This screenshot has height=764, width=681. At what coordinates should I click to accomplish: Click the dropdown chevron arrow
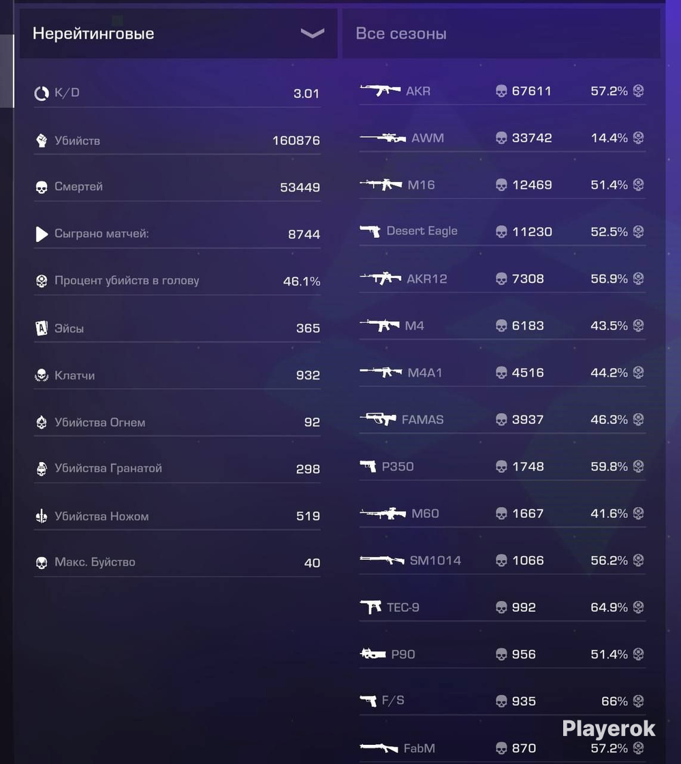312,33
